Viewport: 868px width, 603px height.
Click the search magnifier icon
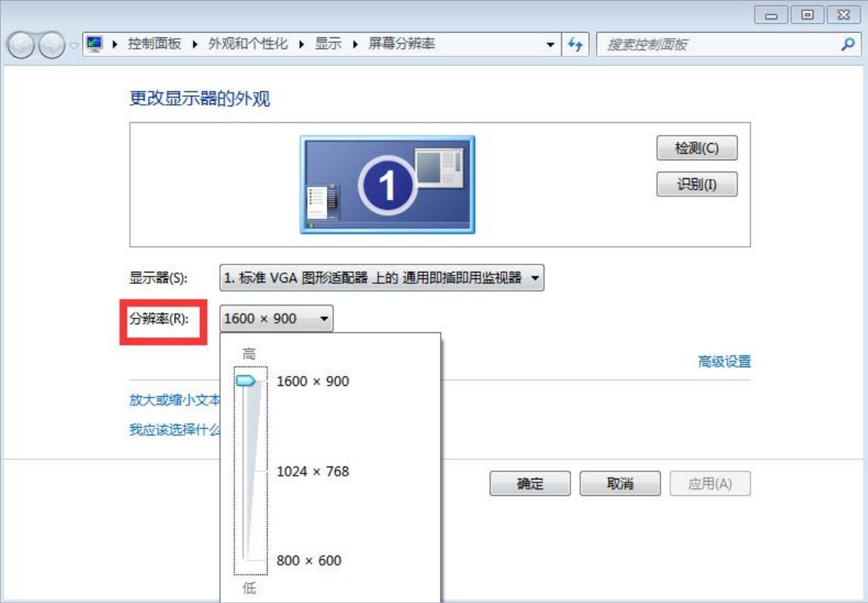846,44
